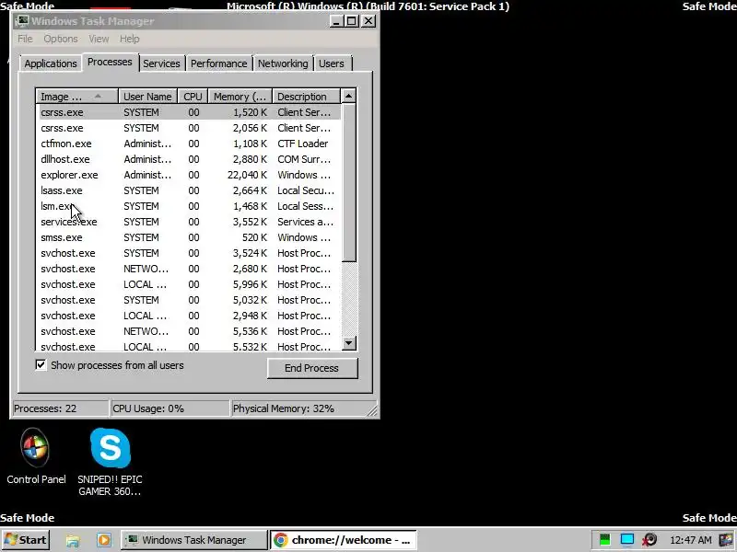Click the Start button
Screen dimensions: 737x552
[x=26, y=540]
